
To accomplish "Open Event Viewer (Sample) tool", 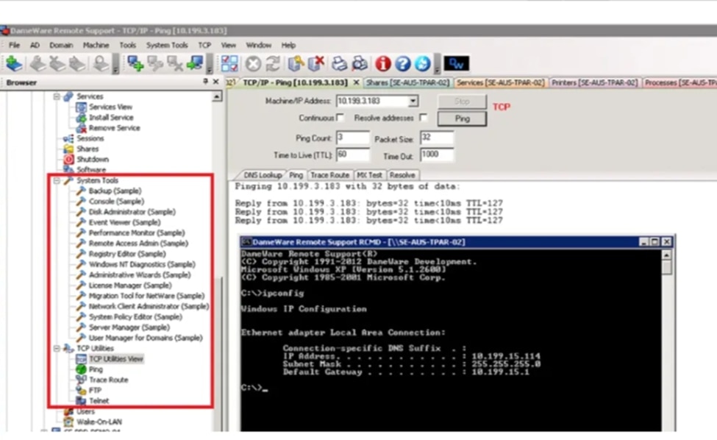I will [x=124, y=222].
